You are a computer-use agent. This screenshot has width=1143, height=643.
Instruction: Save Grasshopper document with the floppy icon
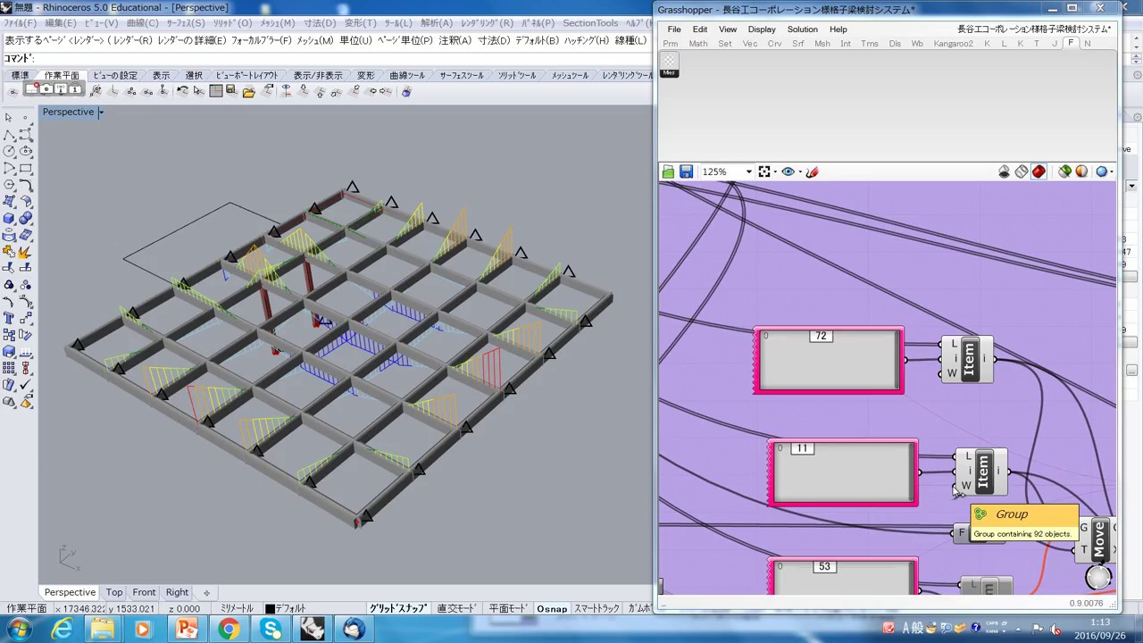click(686, 171)
